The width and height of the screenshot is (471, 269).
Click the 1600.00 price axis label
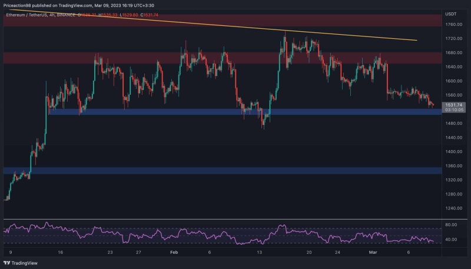(x=453, y=81)
